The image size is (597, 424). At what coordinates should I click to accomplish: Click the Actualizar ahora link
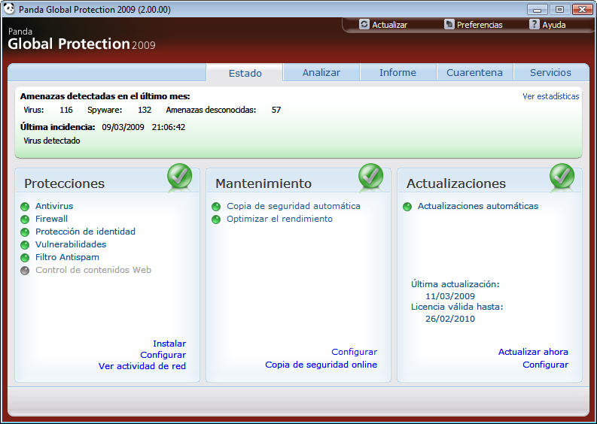coord(533,352)
